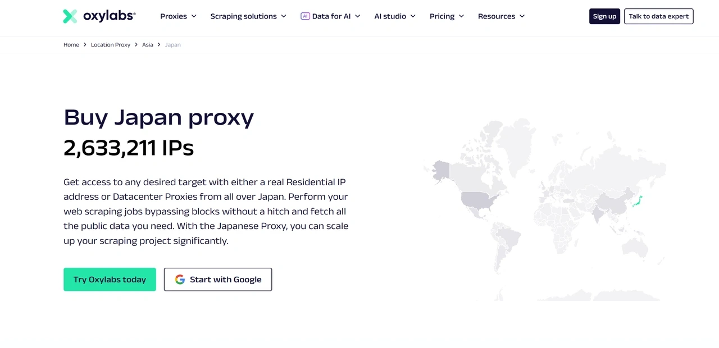Click the Try Oxylabs today button
The height and width of the screenshot is (348, 719).
point(110,279)
